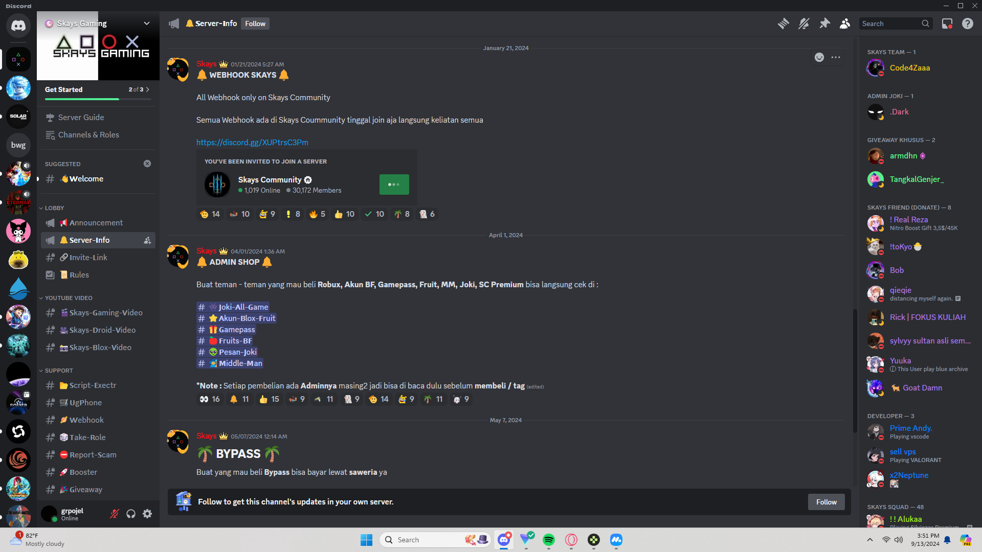982x552 pixels.
Task: Open the Joki-All-Game channel link
Action: coord(233,307)
